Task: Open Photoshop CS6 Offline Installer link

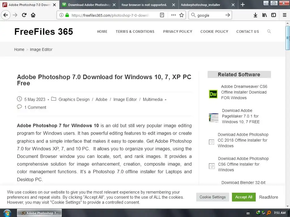Action: click(243, 164)
